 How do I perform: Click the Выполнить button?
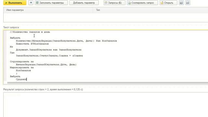(x=15, y=3)
